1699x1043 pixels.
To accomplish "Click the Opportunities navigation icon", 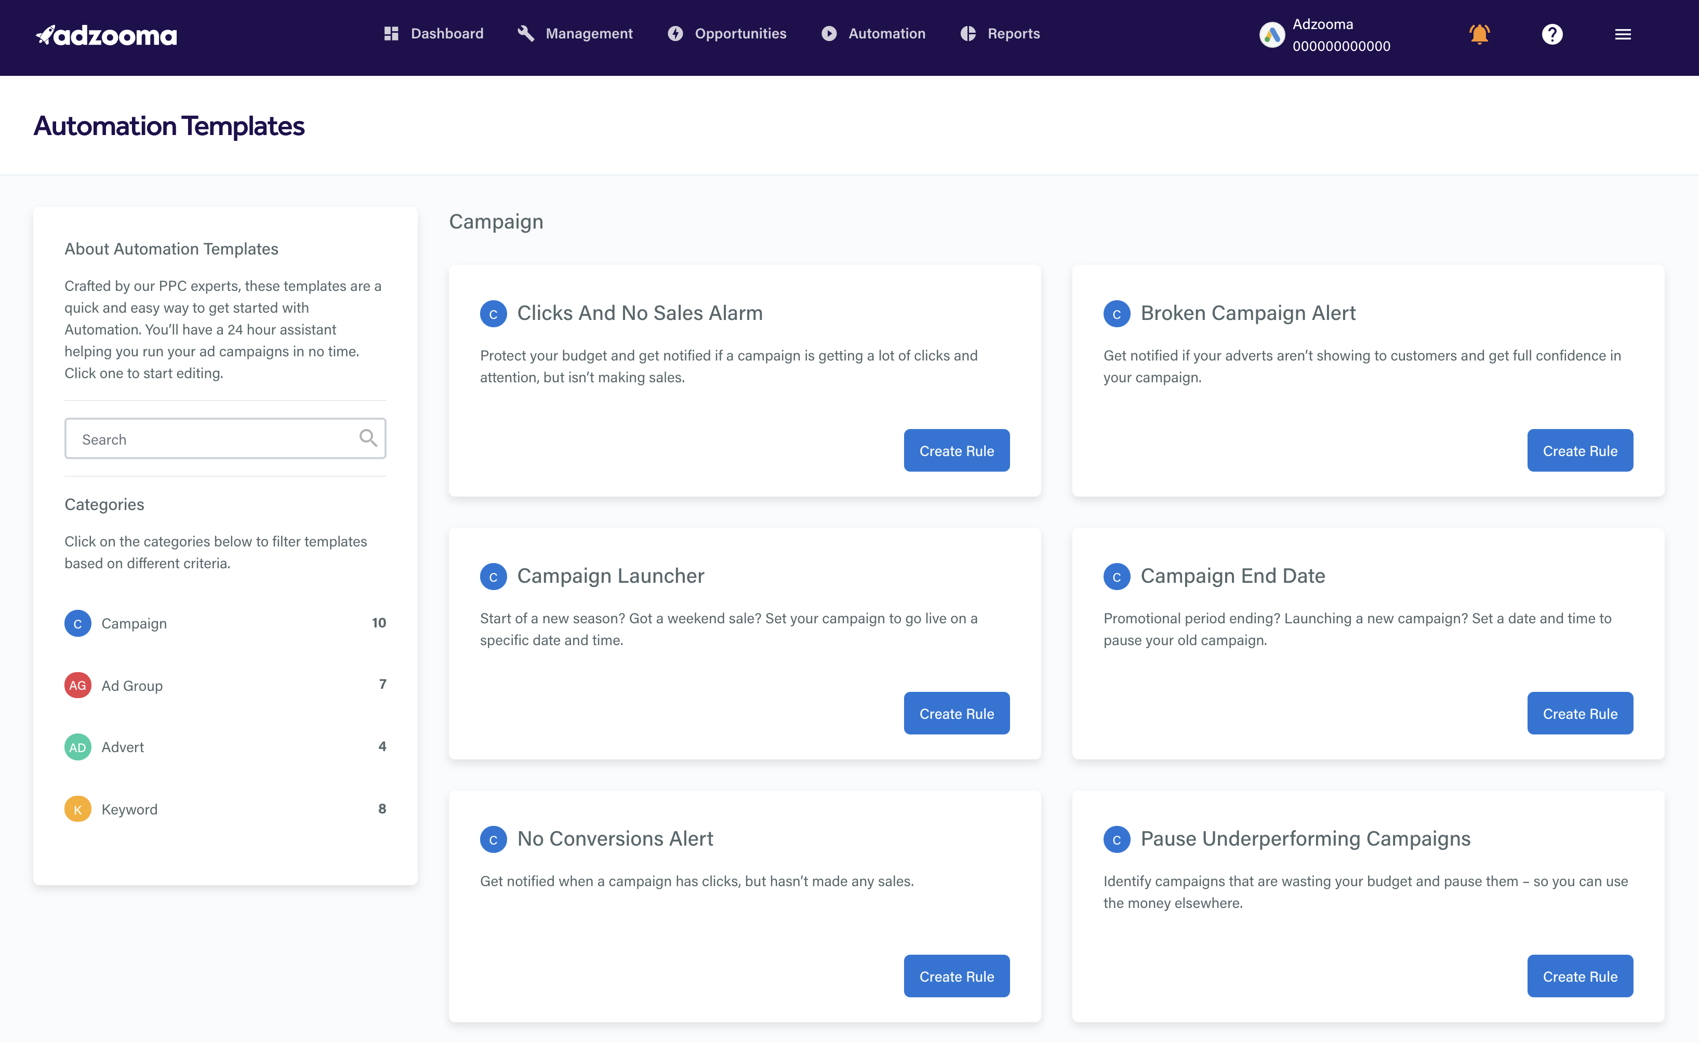I will (676, 33).
